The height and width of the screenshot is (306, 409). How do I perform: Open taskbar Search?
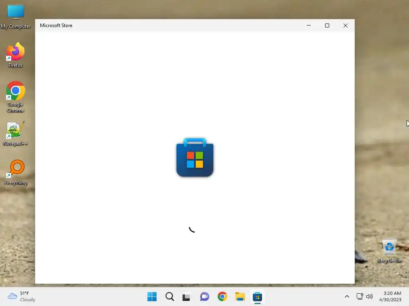coord(169,296)
